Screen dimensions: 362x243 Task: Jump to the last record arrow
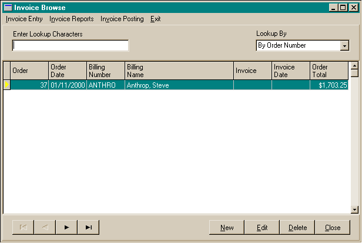click(88, 227)
